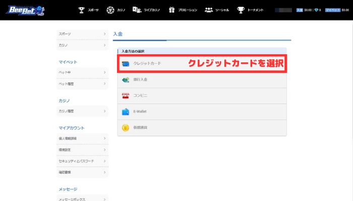Expand the 確認書類 sidebar row chevron
This screenshot has width=353, height=201.
click(105, 172)
